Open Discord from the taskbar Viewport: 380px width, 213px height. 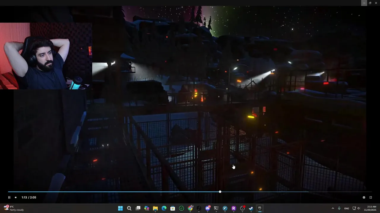tap(208, 208)
